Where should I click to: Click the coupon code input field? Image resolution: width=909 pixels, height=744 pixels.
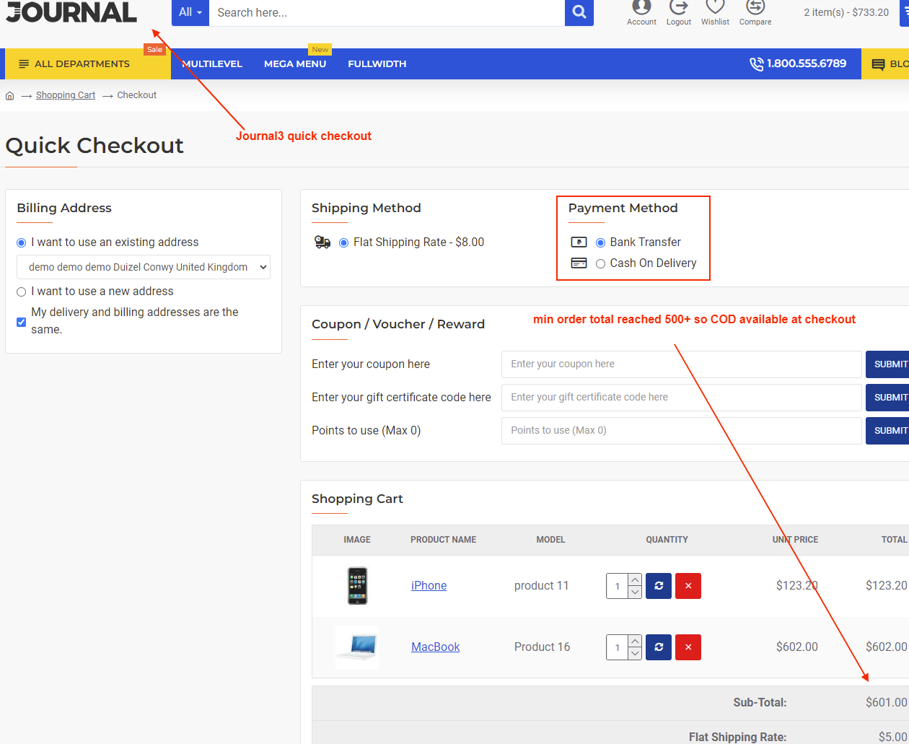681,364
